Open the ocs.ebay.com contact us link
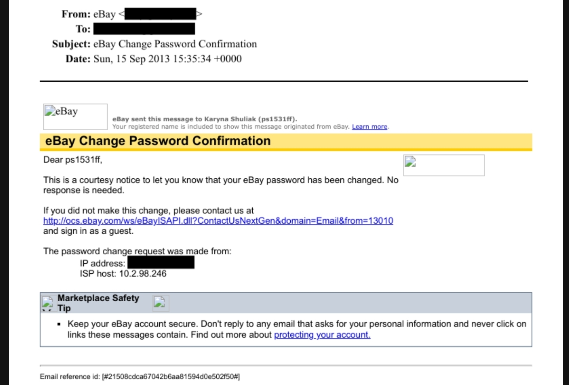Image resolution: width=569 pixels, height=385 pixels. (x=218, y=221)
